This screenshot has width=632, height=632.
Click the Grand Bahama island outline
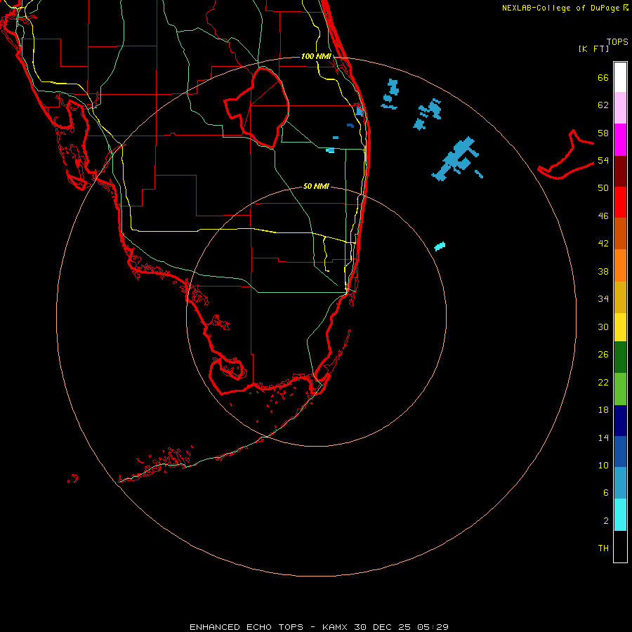(x=565, y=155)
